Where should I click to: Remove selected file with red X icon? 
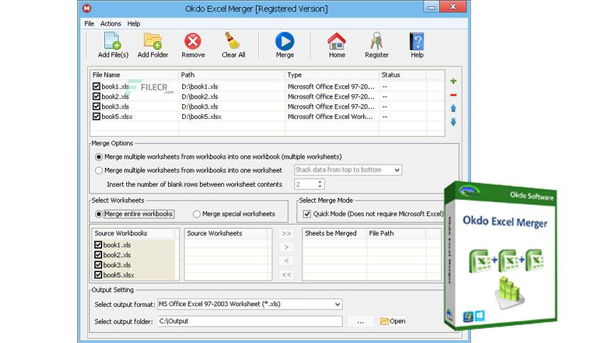pyautogui.click(x=193, y=41)
